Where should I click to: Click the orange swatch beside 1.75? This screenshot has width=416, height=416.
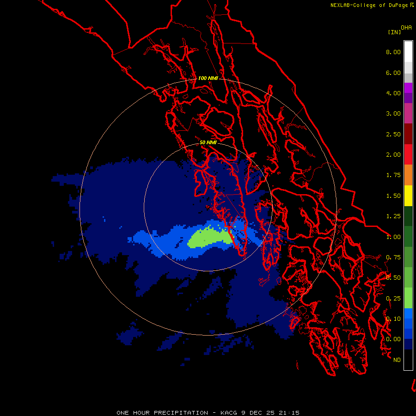tap(408, 175)
